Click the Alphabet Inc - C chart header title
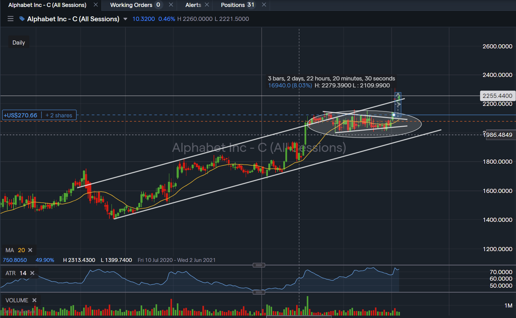This screenshot has height=318, width=516. coord(73,19)
